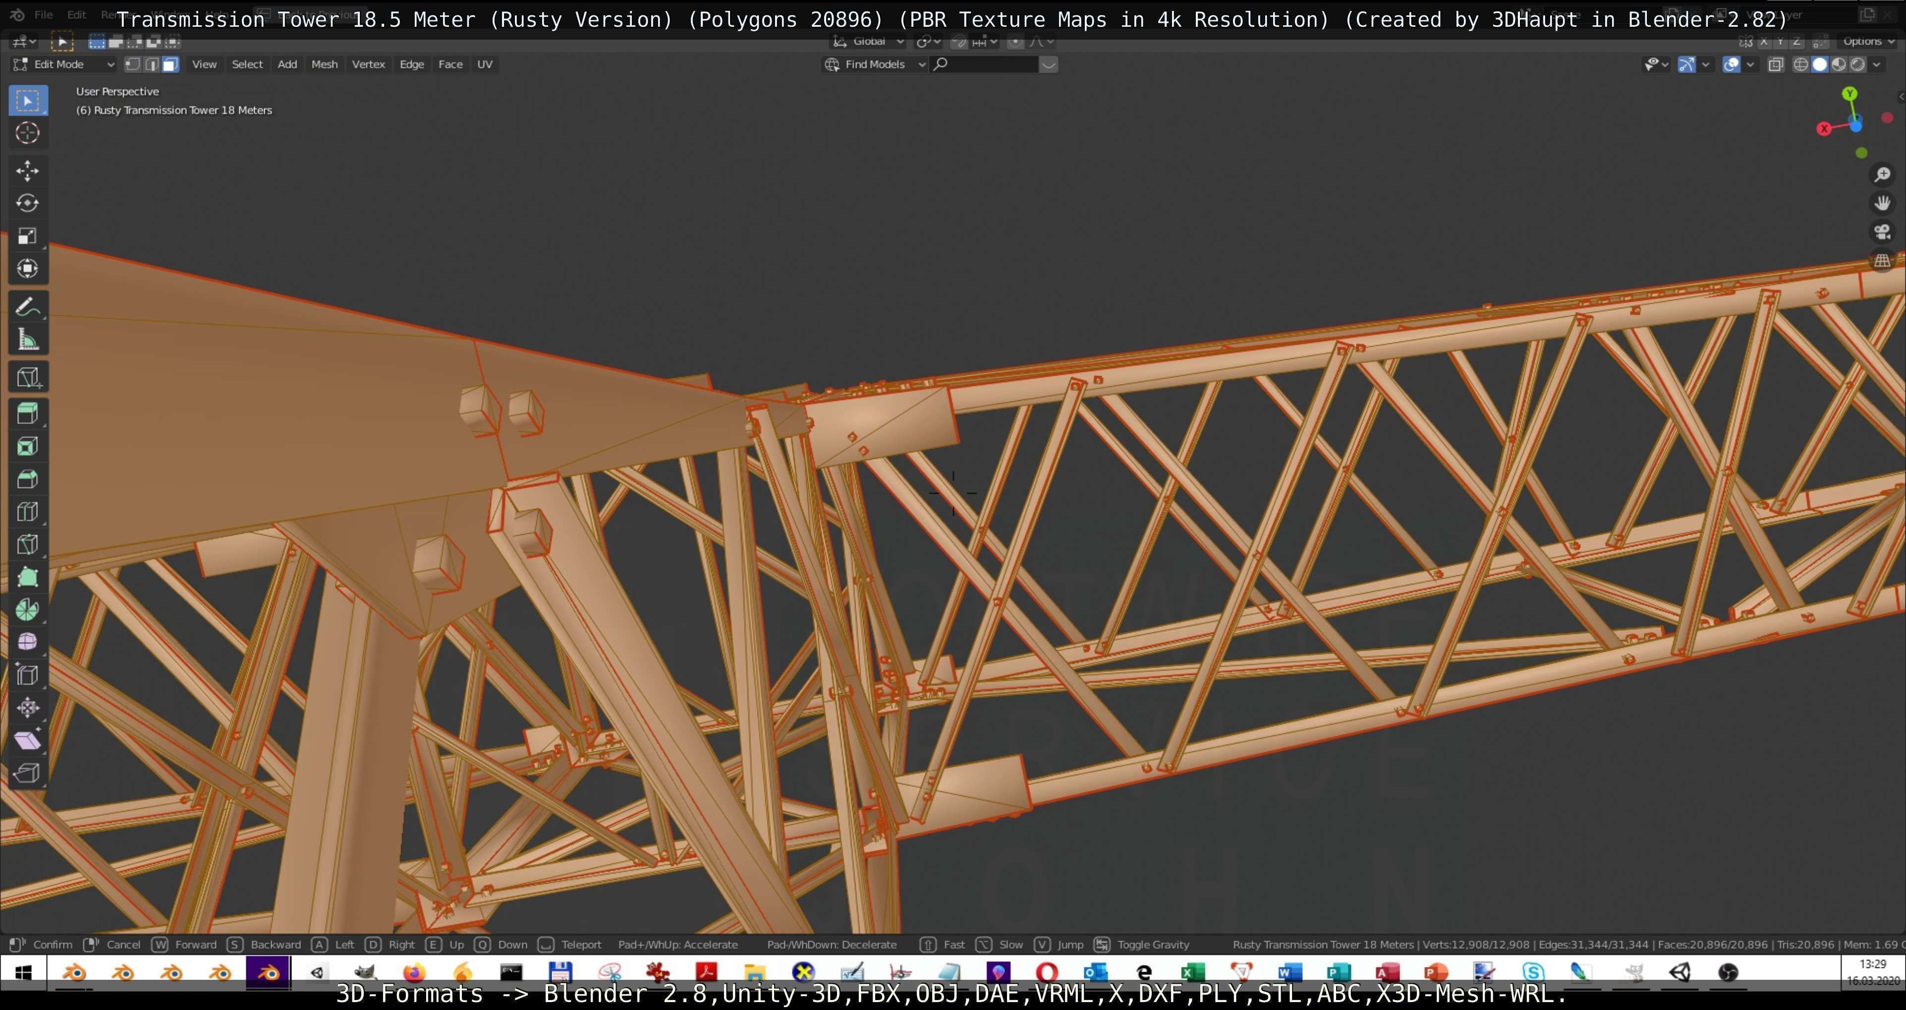The width and height of the screenshot is (1906, 1010).
Task: Expand the Options dropdown
Action: click(1869, 42)
